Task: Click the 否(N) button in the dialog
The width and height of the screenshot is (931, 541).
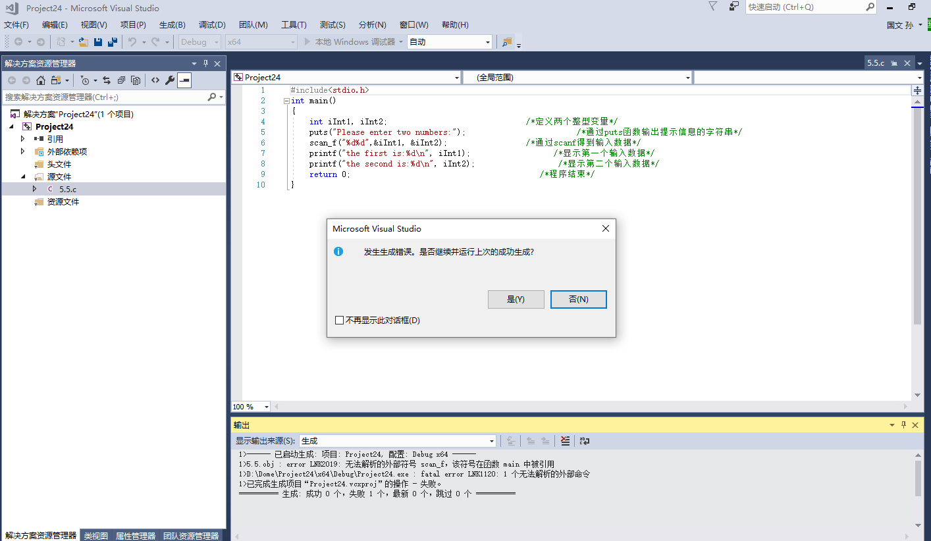Action: pyautogui.click(x=579, y=299)
